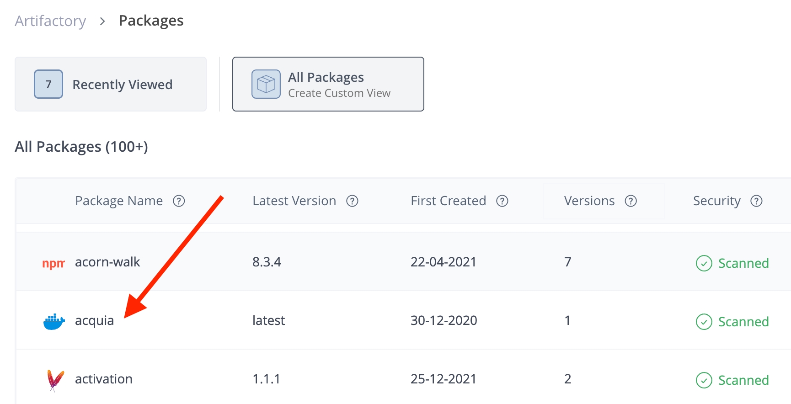Open help icon next to Versions
Screen dimensions: 791x404
coord(631,201)
